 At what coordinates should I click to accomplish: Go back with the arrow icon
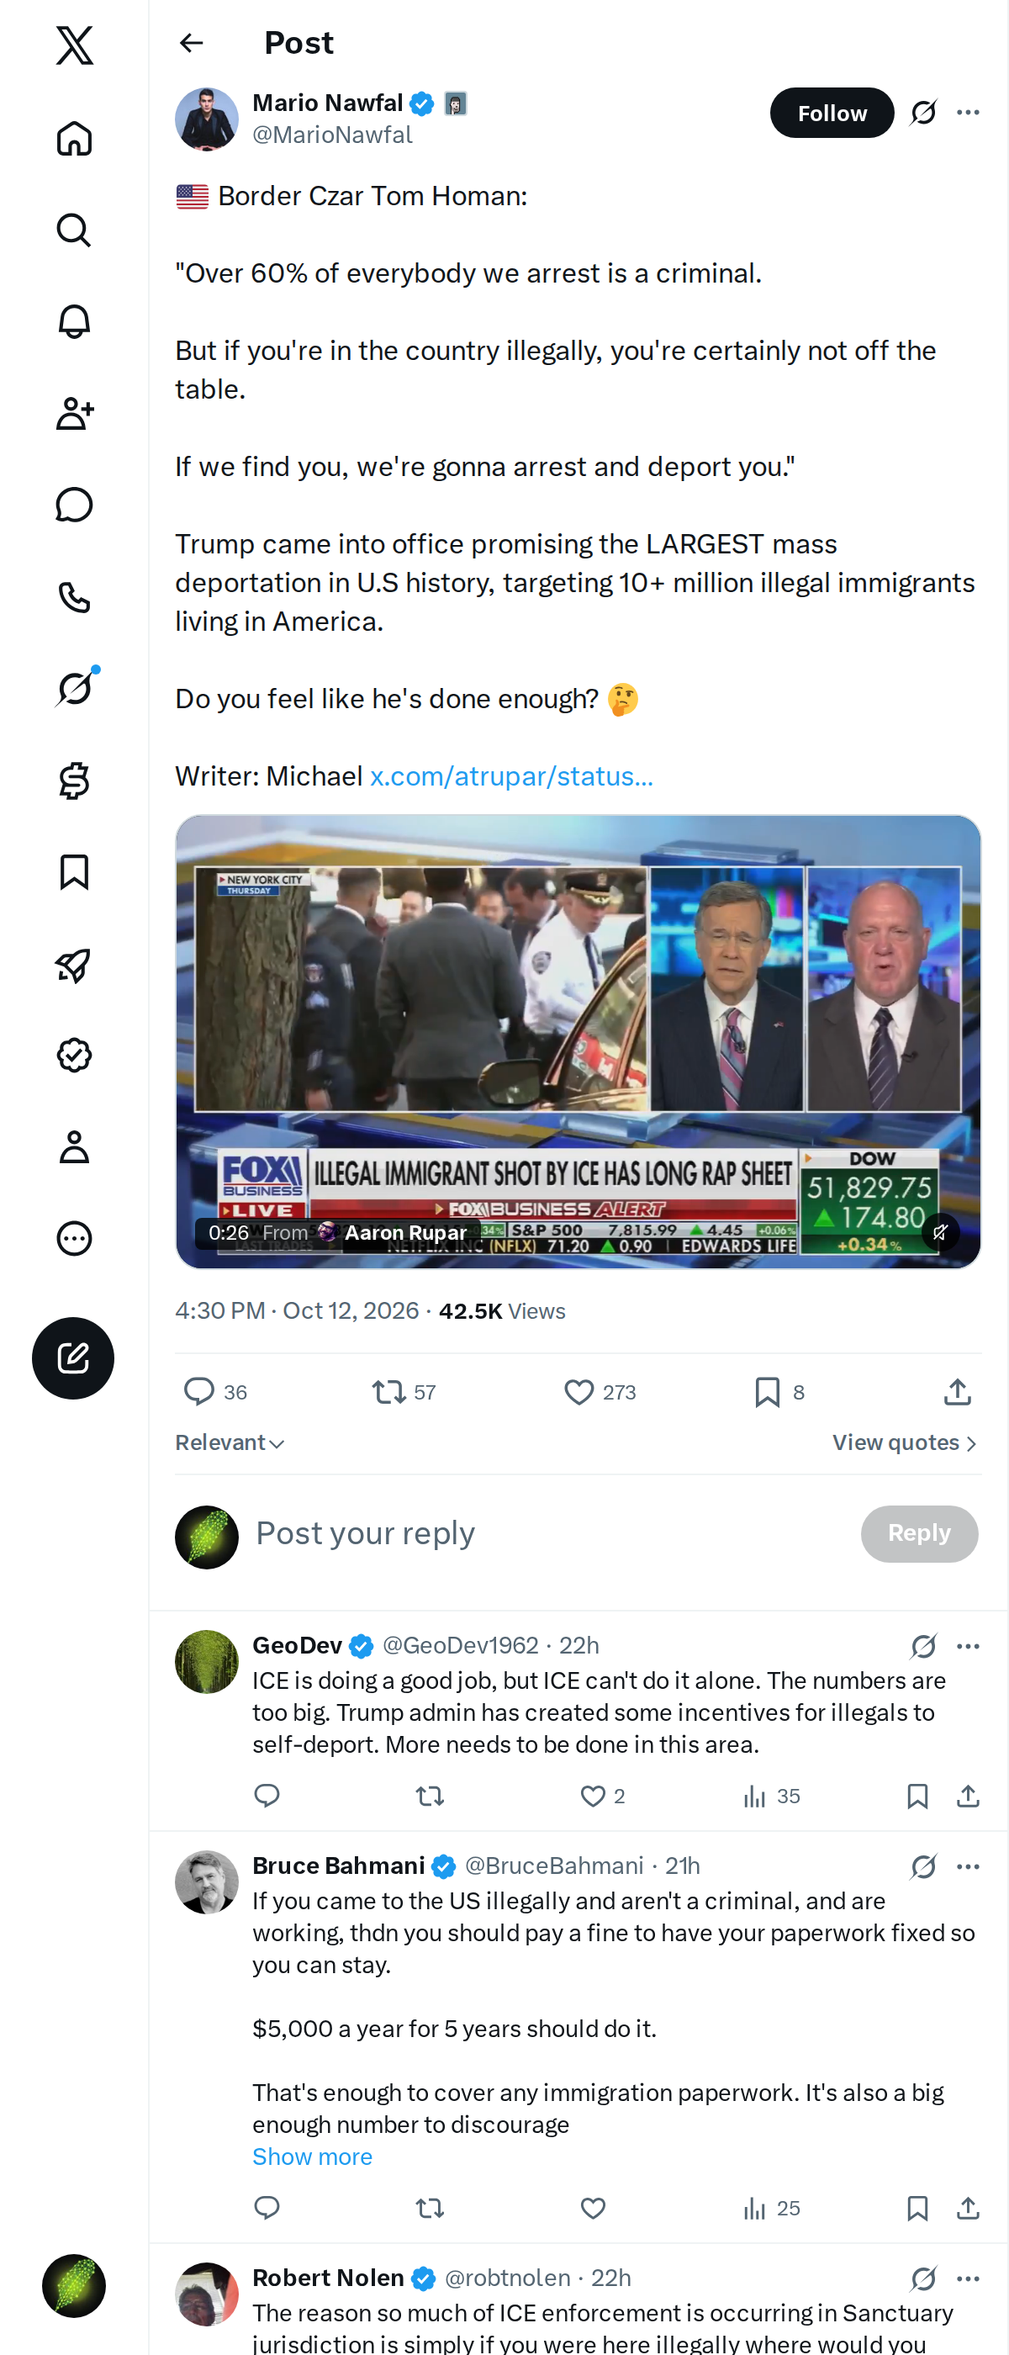tap(191, 43)
